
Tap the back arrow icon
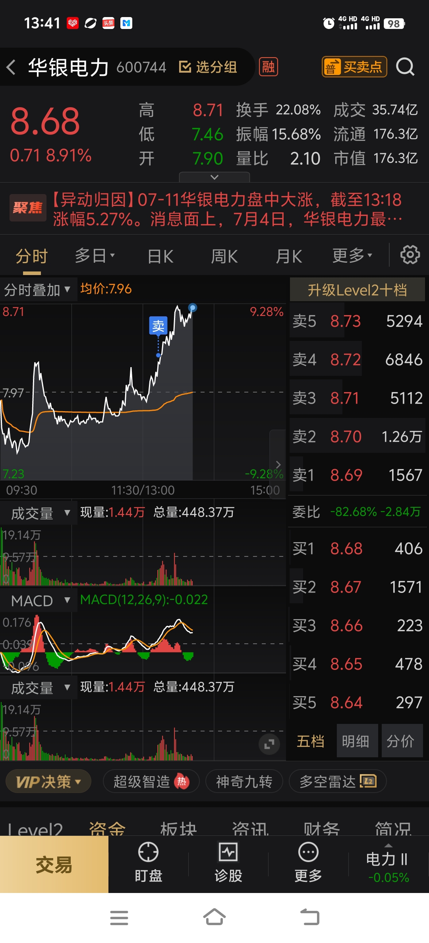pos(11,67)
